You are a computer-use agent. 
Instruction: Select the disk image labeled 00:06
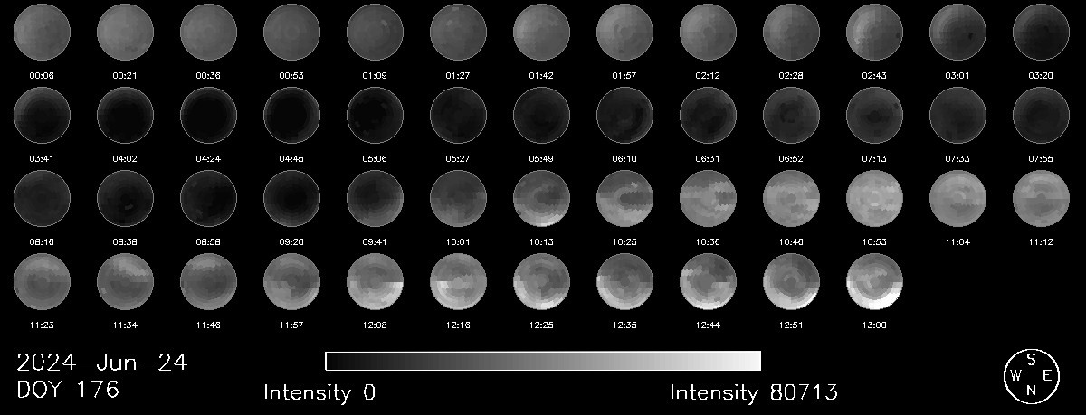coord(42,33)
